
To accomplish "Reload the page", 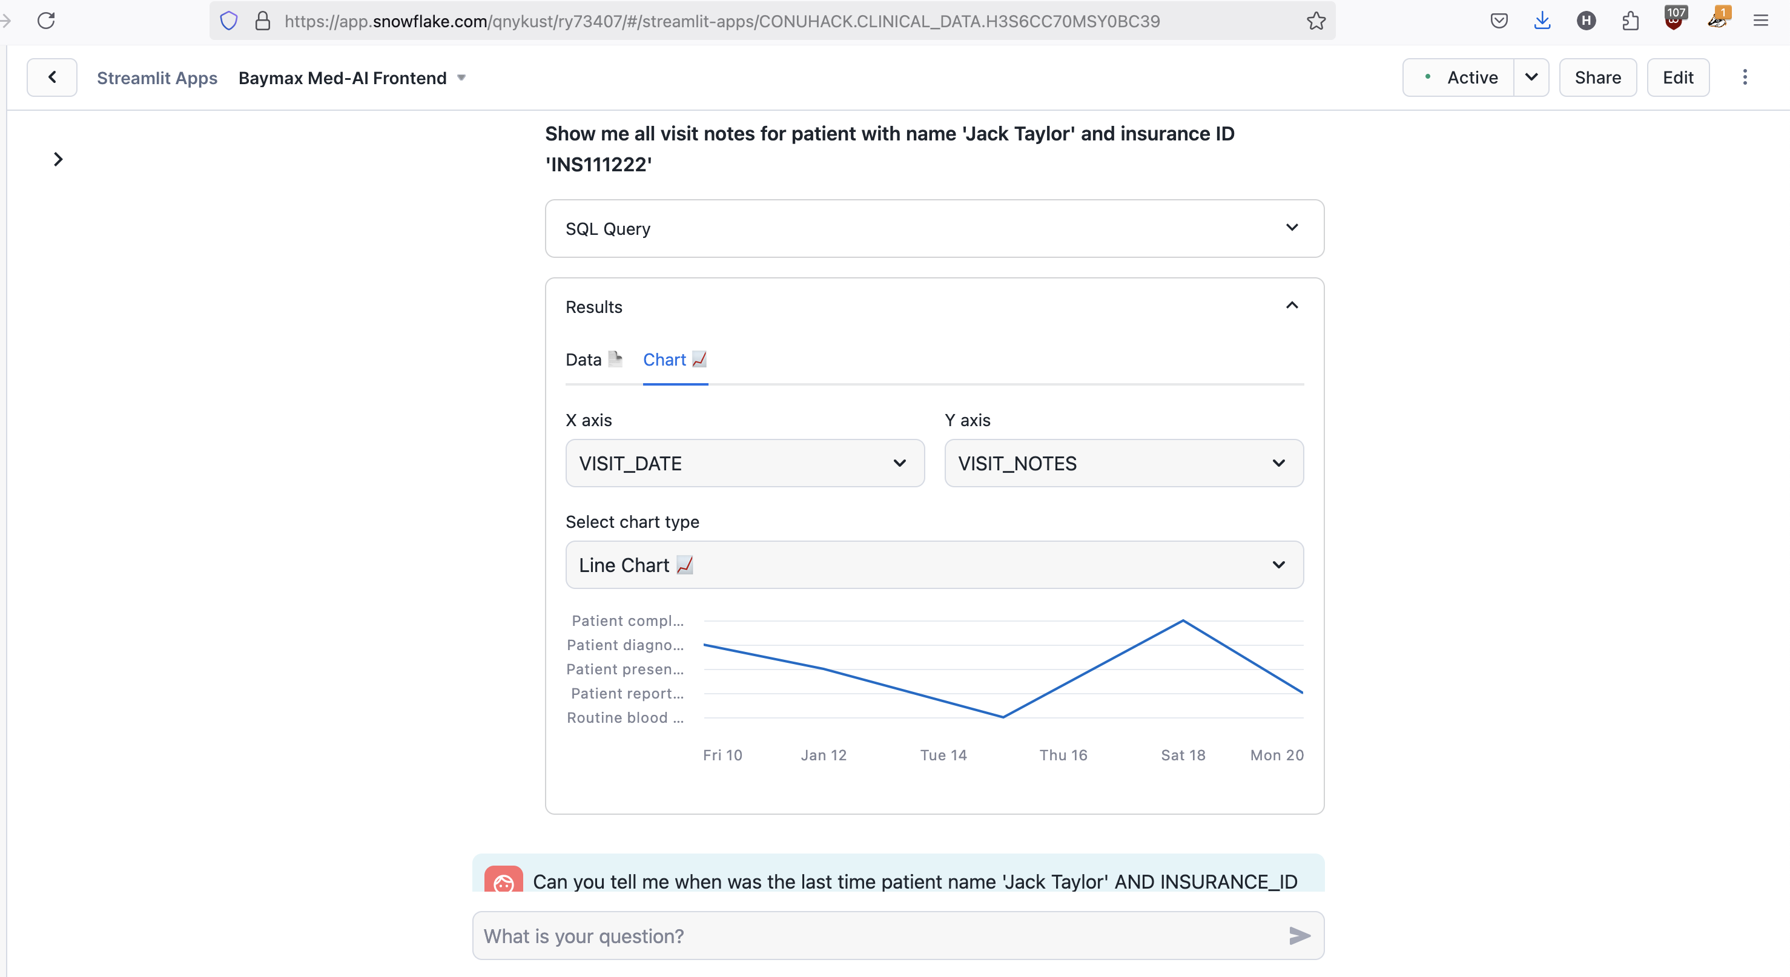I will tap(46, 21).
